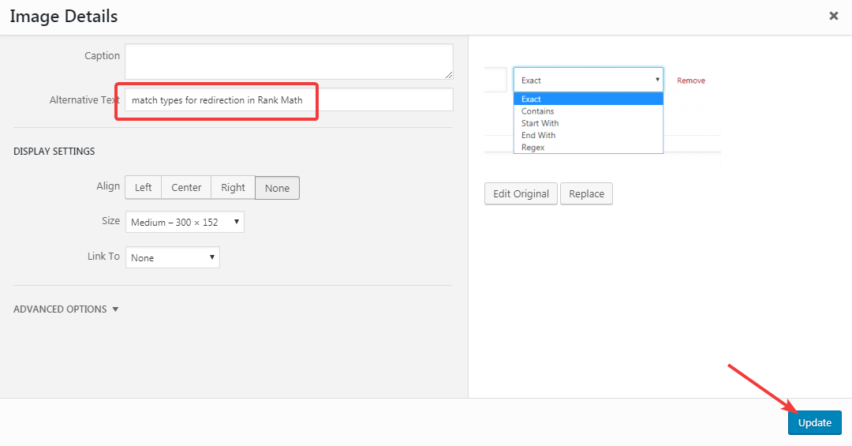Set alignment to Center

[186, 188]
